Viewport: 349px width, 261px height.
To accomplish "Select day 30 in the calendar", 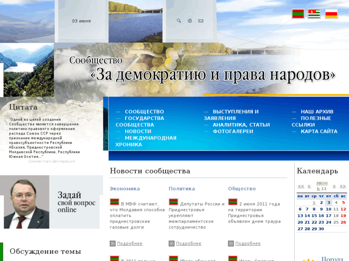I will tap(321, 229).
